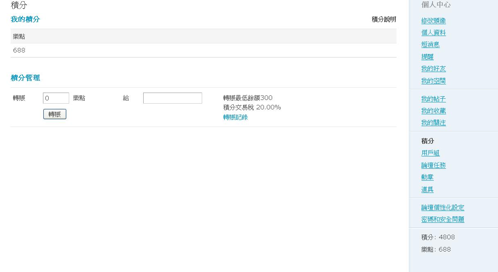The image size is (498, 272).
Task: Click the 個人中心 sidebar heading
Action: pyautogui.click(x=436, y=5)
